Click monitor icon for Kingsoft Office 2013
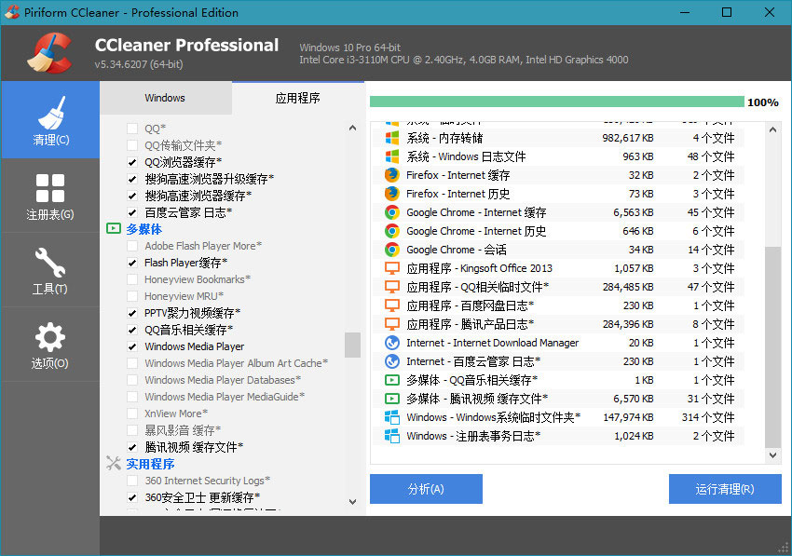Screen dimensions: 792x556 (392, 268)
